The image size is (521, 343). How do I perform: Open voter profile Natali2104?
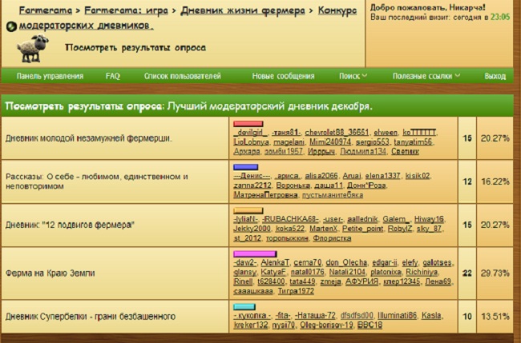click(x=348, y=273)
